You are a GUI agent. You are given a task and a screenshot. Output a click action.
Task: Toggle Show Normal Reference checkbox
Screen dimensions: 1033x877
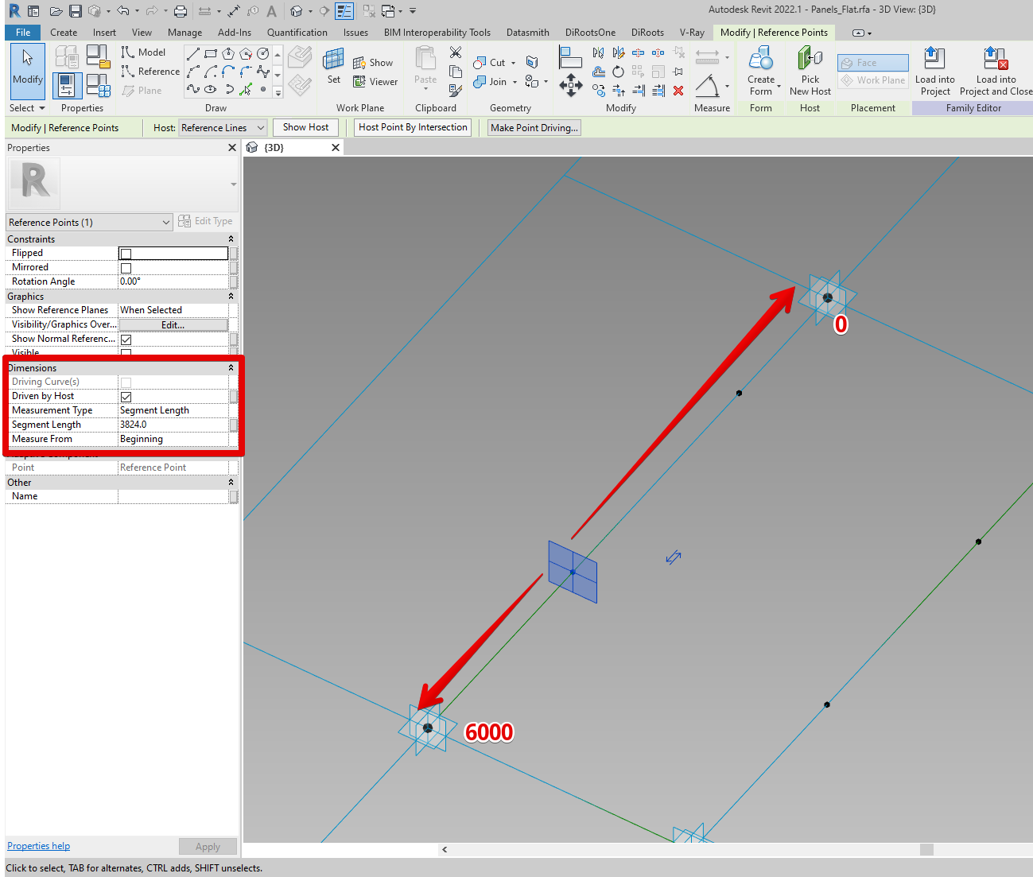[x=126, y=340]
